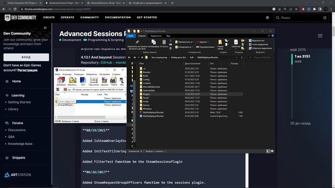Open WinRAR Команды menu
Viewport: 335px width, 188px height.
(x=67, y=74)
